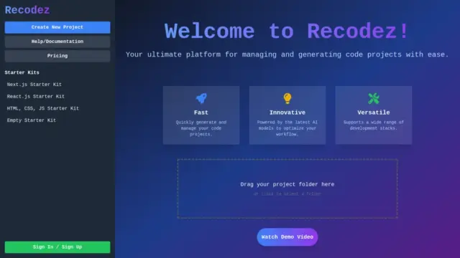Click the 'Versatile' card heading

tap(374, 113)
